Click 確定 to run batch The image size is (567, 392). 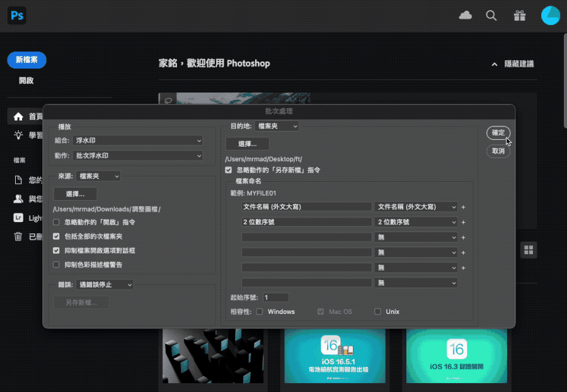point(498,133)
